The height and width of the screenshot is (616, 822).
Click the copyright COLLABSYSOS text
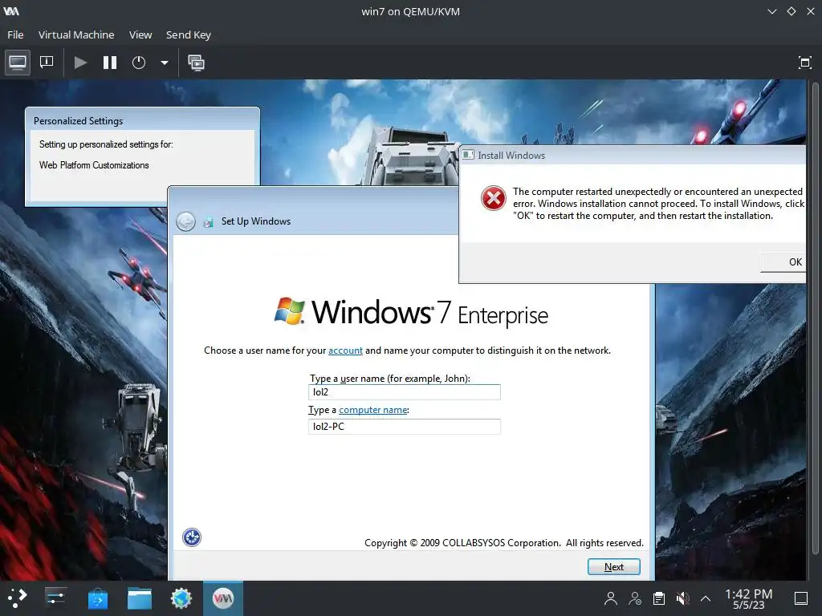point(504,543)
